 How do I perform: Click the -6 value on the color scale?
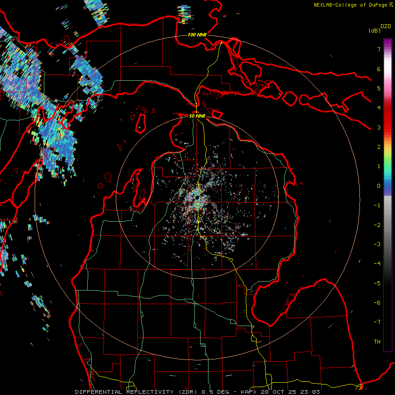point(377,303)
